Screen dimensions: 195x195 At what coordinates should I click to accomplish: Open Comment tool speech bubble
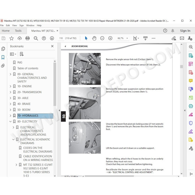[191, 81]
